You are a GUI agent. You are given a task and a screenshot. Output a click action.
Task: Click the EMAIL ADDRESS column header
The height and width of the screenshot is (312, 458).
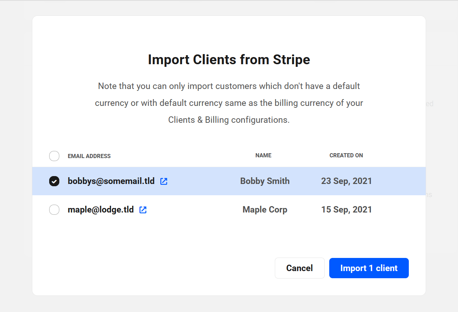(x=89, y=156)
